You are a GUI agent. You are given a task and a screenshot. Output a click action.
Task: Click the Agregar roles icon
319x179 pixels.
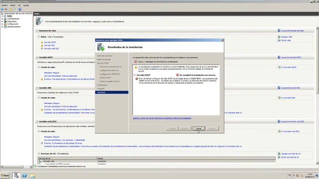[x=279, y=37]
